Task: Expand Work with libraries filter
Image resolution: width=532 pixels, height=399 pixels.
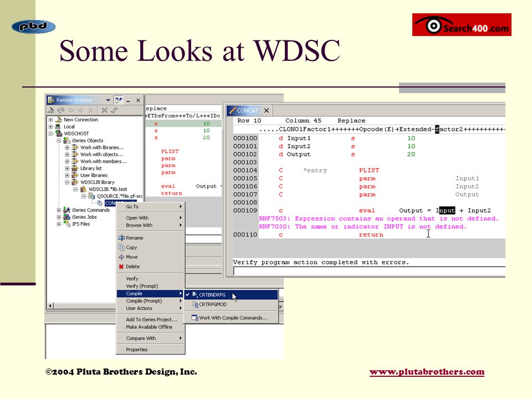Action: 67,147
